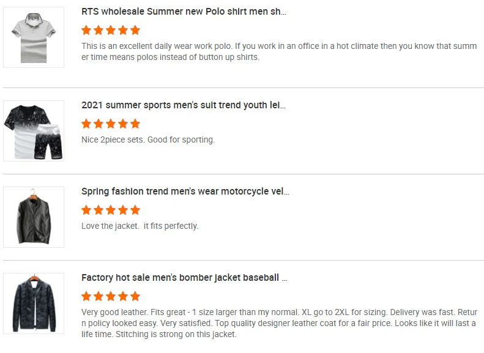The width and height of the screenshot is (484, 353).
Task: Click the first star of the bomber jacket rating
Action: tap(86, 296)
